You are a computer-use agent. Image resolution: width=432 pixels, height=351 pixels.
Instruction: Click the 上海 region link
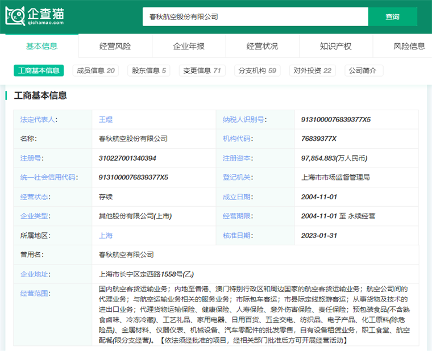pos(106,235)
